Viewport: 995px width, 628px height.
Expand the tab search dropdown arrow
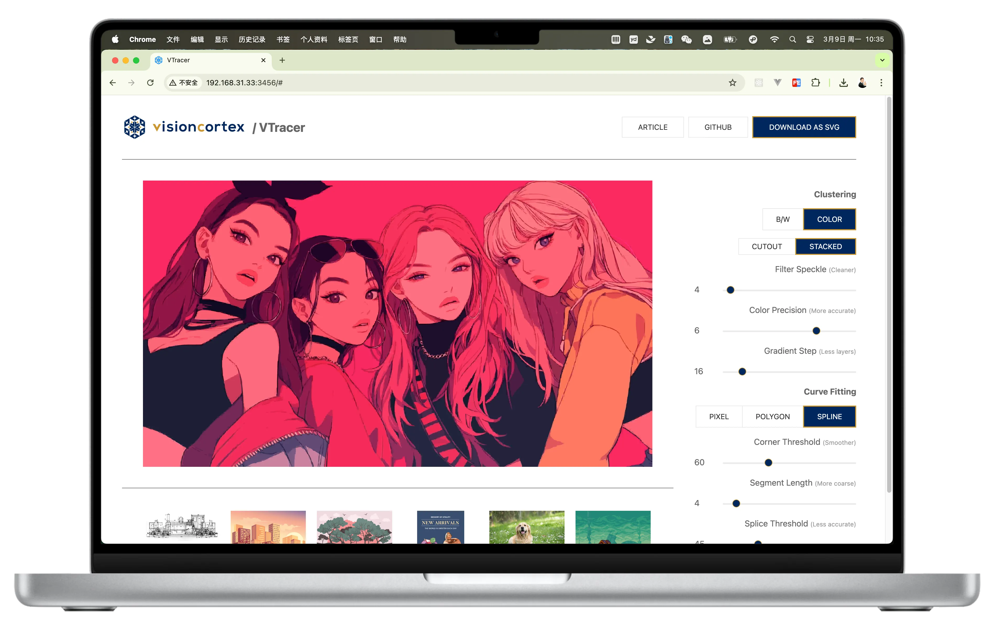[882, 60]
